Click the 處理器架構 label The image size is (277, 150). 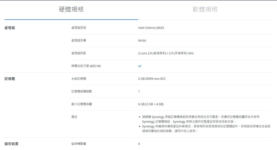tap(78, 40)
